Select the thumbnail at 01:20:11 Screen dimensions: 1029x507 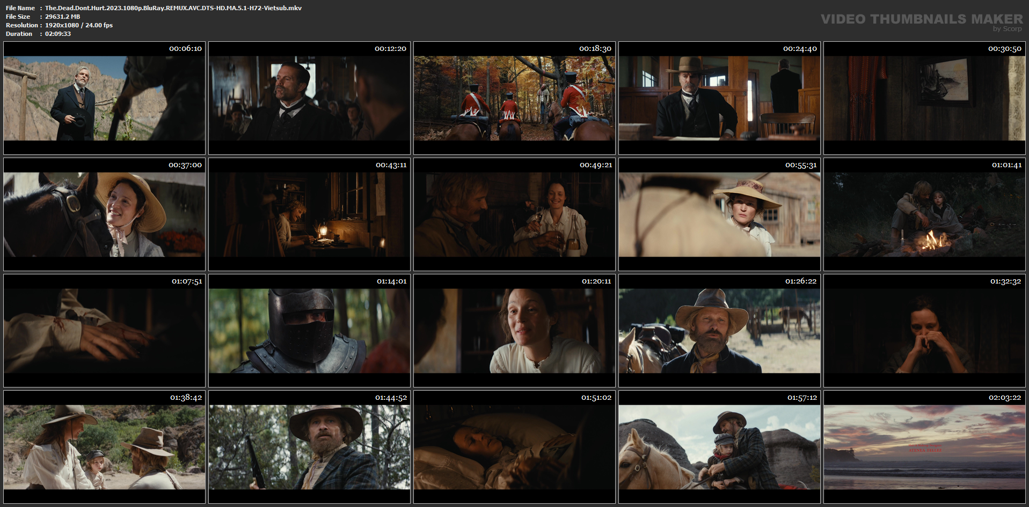514,331
